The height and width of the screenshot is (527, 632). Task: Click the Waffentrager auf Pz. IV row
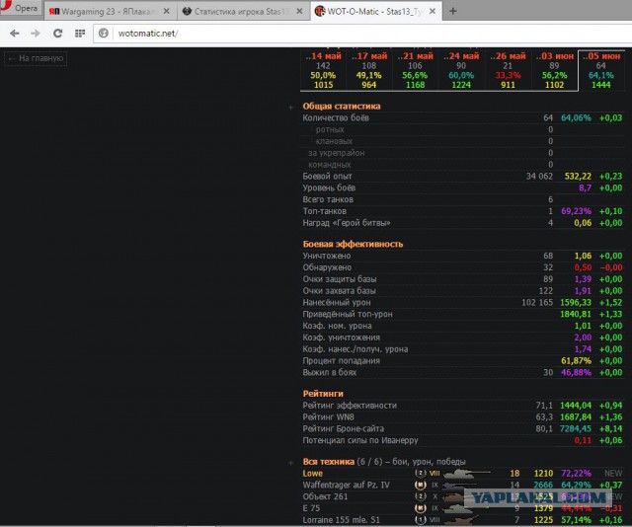coord(462,486)
